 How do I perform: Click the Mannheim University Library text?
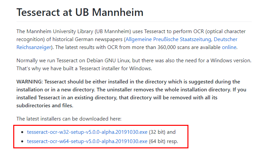[x=60, y=31]
